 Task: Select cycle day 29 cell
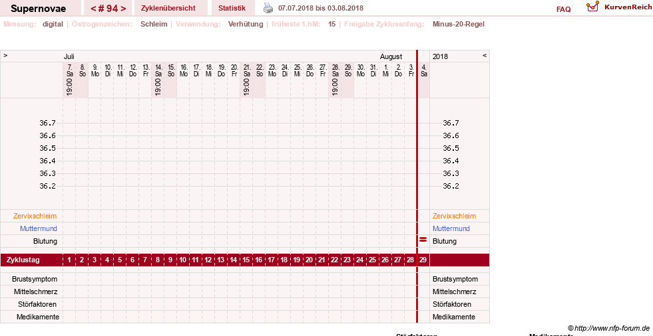(x=423, y=260)
